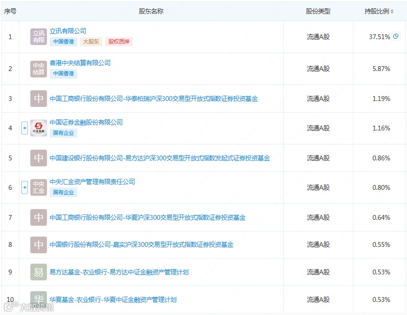Click 流通A股 in 香港中央结算 row

318,69
